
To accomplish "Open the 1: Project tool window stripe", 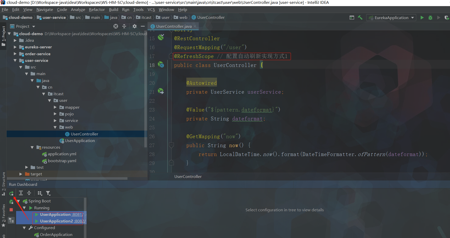I will pyautogui.click(x=3, y=36).
